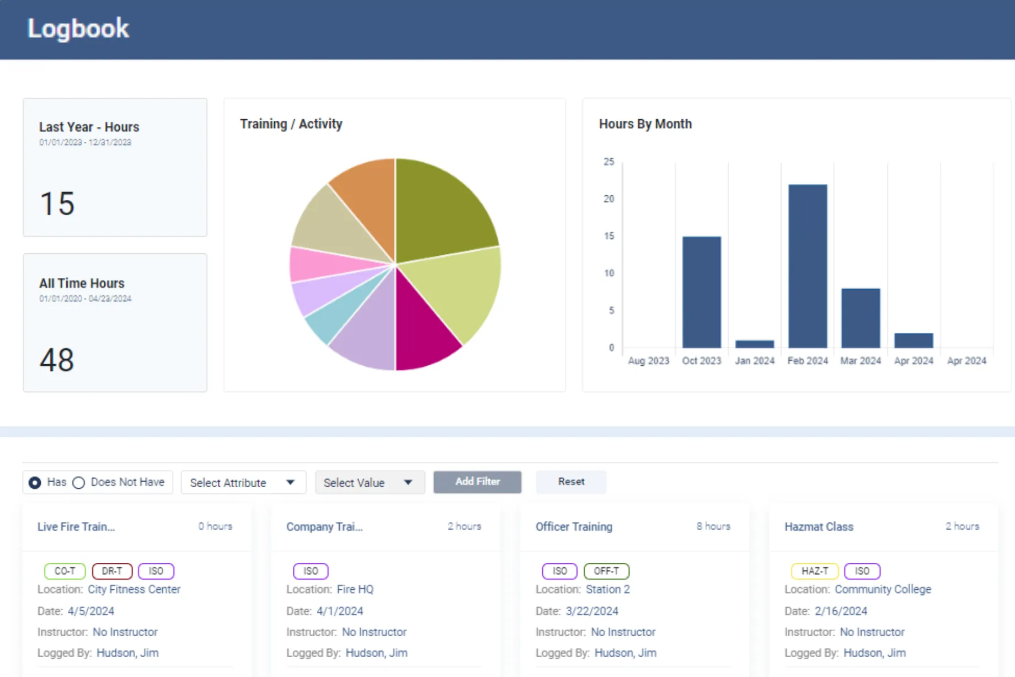
Task: Open the Officer Training log entry
Action: tap(574, 527)
